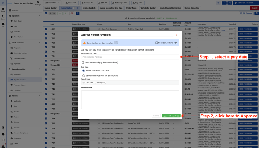Tick the Snooze All Alerts checkbox
This screenshot has width=259, height=148.
[x=157, y=43]
